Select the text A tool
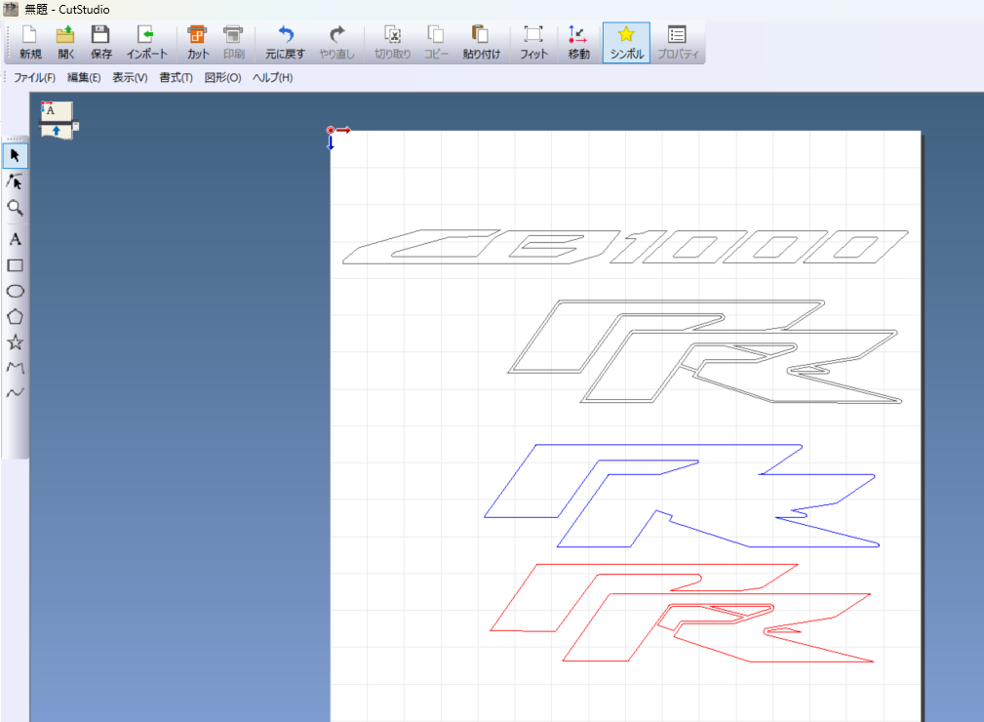 click(15, 239)
